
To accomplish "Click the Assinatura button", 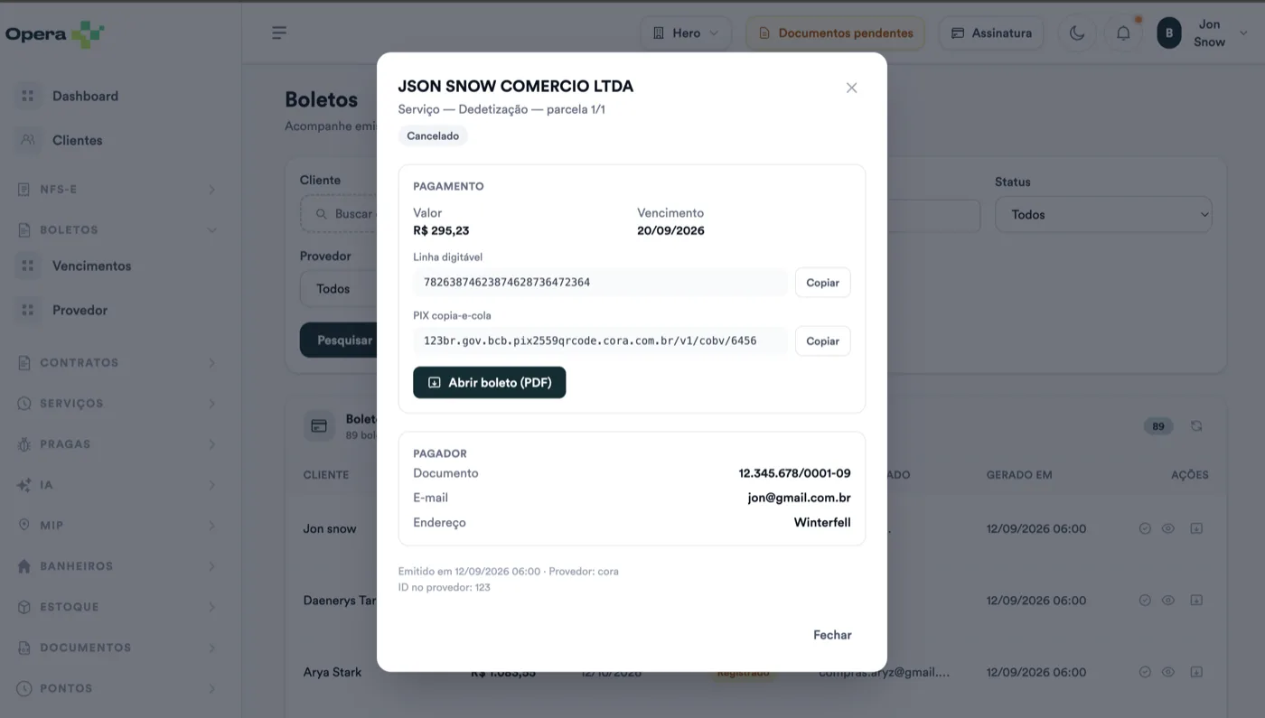I will point(991,33).
